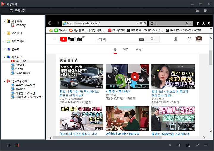Open the 자동 및 수동 변속기 title link
The image size is (214, 151).
(x=118, y=92)
